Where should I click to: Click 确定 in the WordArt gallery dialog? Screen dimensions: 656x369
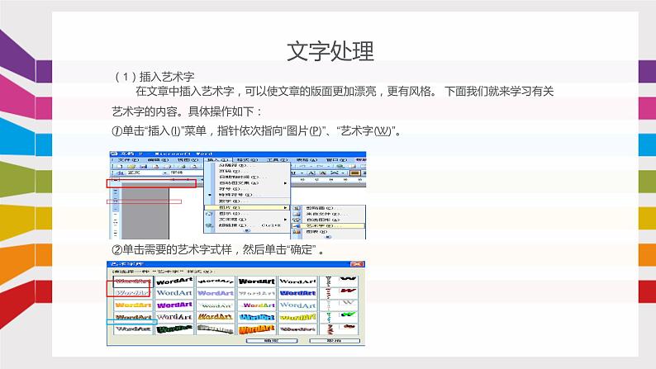272,341
